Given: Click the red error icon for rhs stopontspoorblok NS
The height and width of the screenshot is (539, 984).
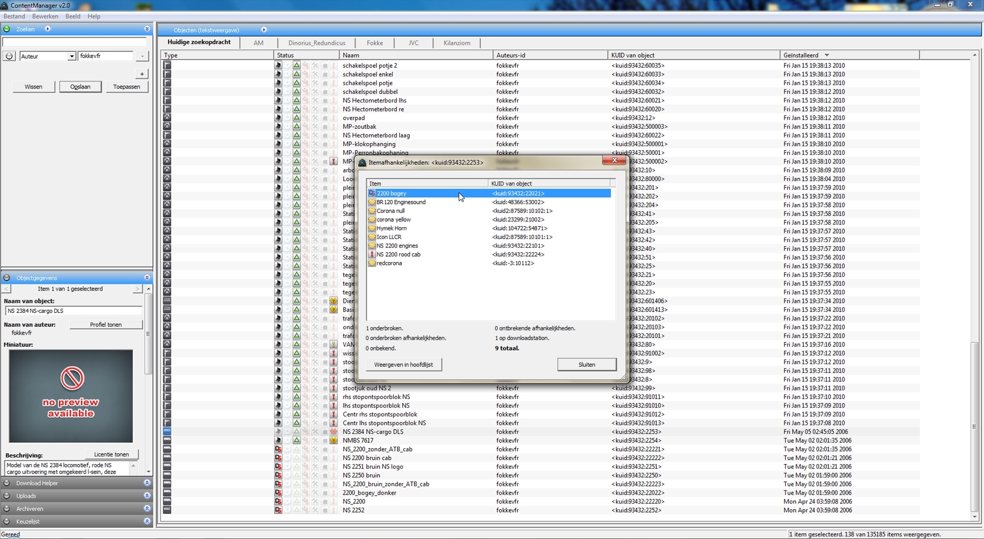Looking at the screenshot, I should pyautogui.click(x=333, y=397).
